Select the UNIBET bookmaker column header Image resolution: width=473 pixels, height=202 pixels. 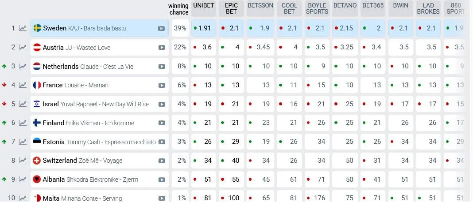click(x=204, y=8)
